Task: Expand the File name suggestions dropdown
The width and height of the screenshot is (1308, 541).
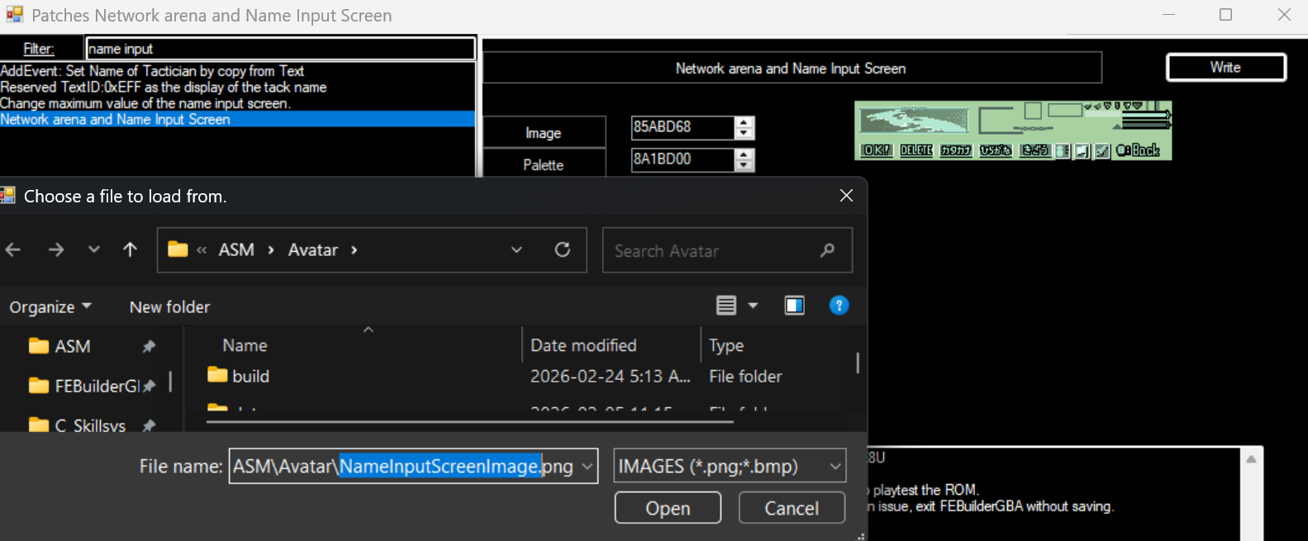Action: click(587, 467)
